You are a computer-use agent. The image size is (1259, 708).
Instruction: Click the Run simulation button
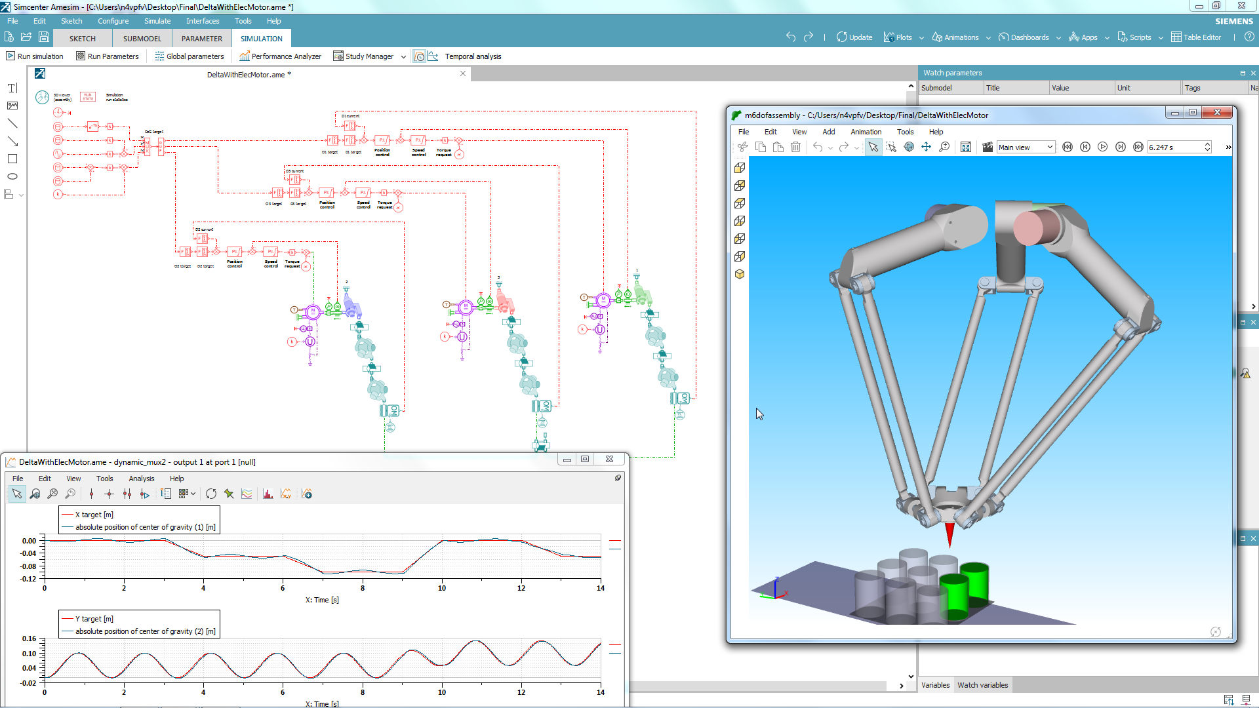pyautogui.click(x=35, y=56)
